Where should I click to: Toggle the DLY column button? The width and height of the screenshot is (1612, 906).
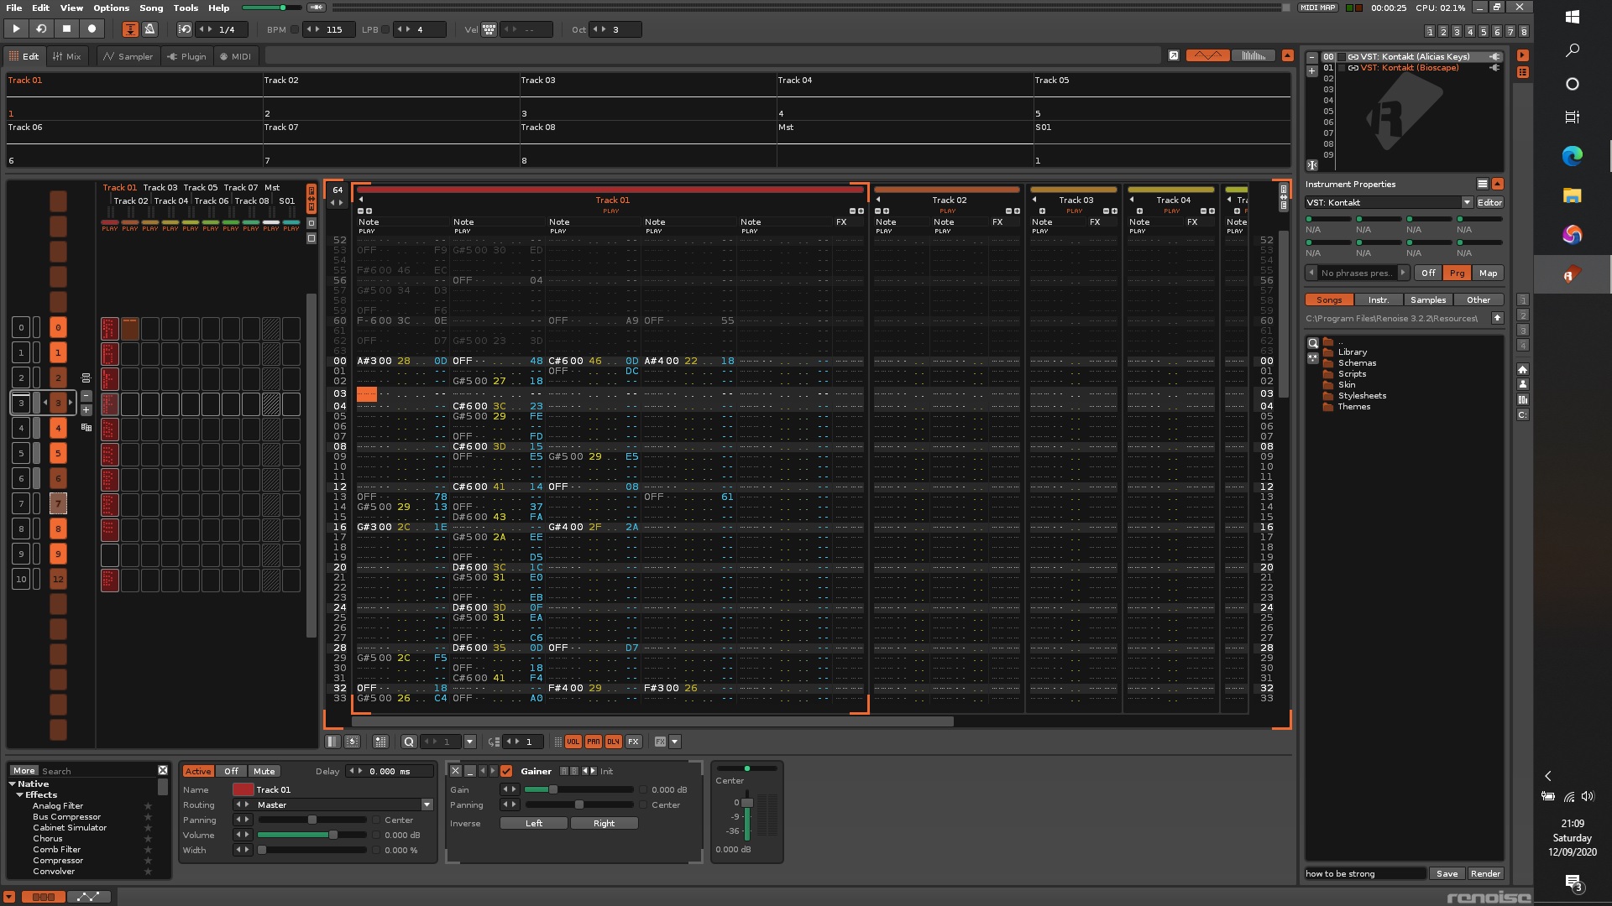click(614, 742)
